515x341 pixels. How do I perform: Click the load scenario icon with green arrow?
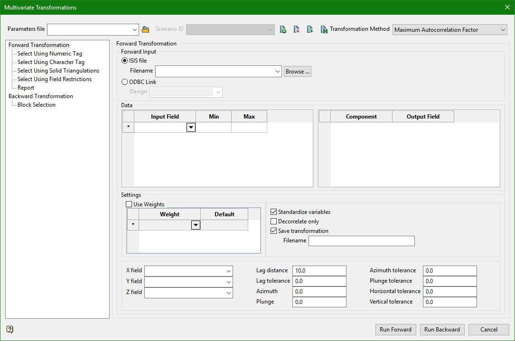[309, 29]
